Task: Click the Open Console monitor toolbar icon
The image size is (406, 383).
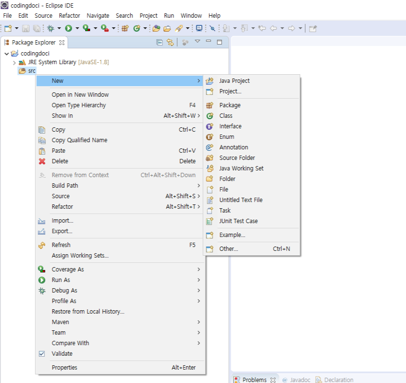Action: [x=199, y=28]
